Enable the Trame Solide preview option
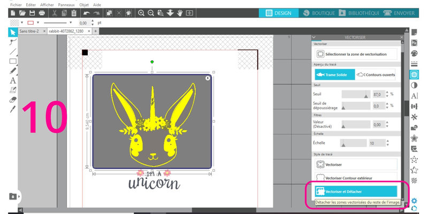 (334, 75)
